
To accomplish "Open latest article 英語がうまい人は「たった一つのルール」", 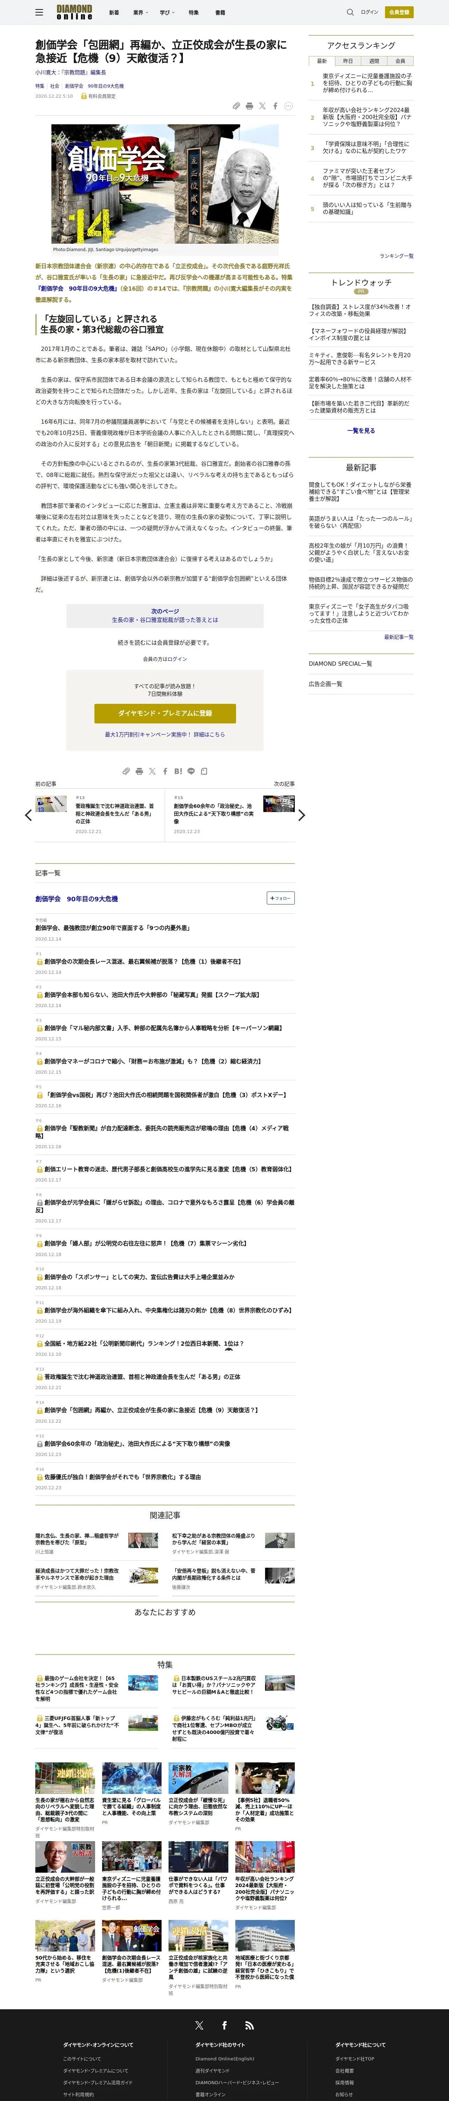I will tap(360, 522).
